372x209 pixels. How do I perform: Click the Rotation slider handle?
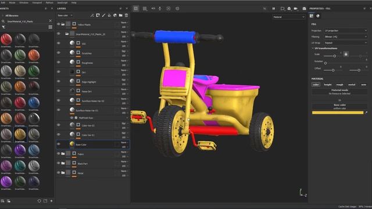click(x=325, y=63)
